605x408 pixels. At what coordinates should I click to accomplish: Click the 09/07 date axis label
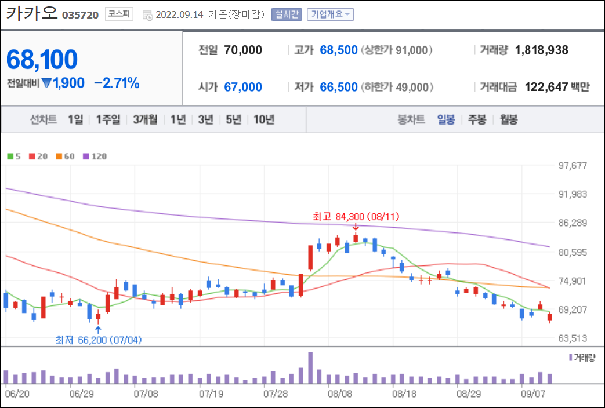click(533, 394)
